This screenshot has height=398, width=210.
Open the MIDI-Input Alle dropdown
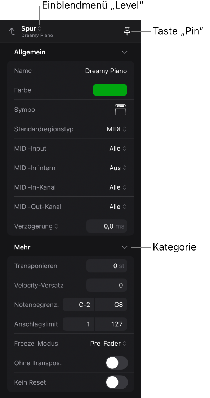[118, 149]
